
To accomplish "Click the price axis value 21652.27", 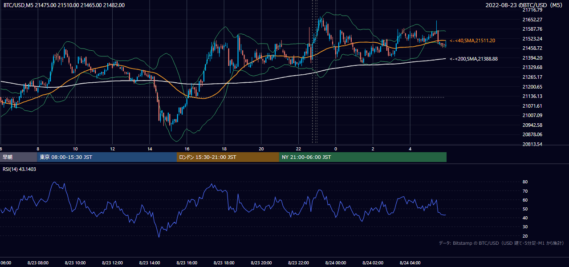I will coord(532,20).
